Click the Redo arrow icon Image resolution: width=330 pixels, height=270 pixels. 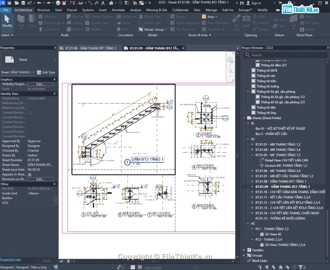48,3
